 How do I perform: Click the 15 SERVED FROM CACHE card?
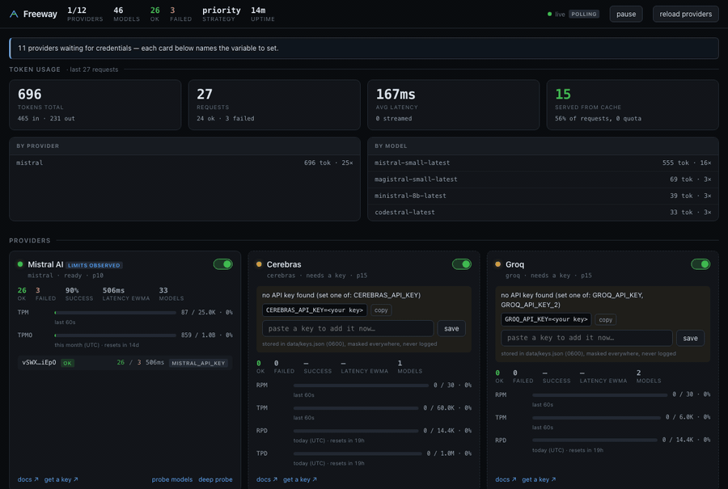tap(633, 105)
